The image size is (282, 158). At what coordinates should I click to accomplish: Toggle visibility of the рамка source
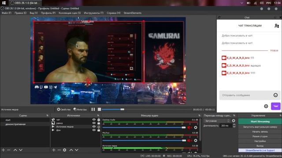coord(94,123)
